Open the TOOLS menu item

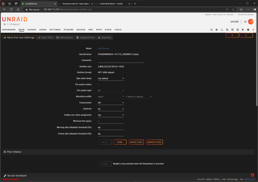point(118,30)
